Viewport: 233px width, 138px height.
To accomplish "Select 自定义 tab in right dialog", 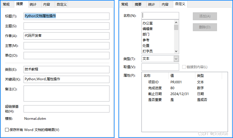I will (180, 4).
